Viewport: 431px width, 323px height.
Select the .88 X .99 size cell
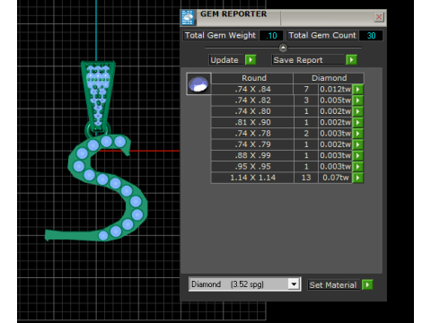pyautogui.click(x=252, y=155)
